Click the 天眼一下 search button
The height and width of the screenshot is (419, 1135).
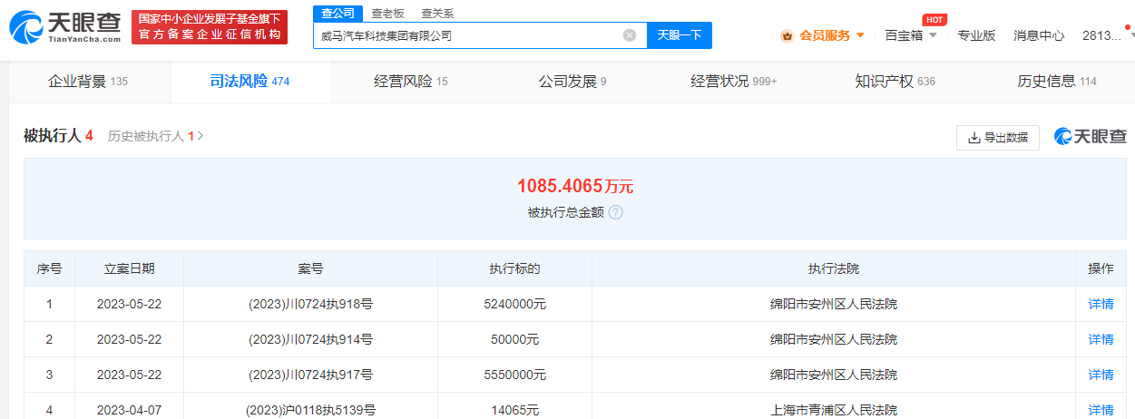680,35
